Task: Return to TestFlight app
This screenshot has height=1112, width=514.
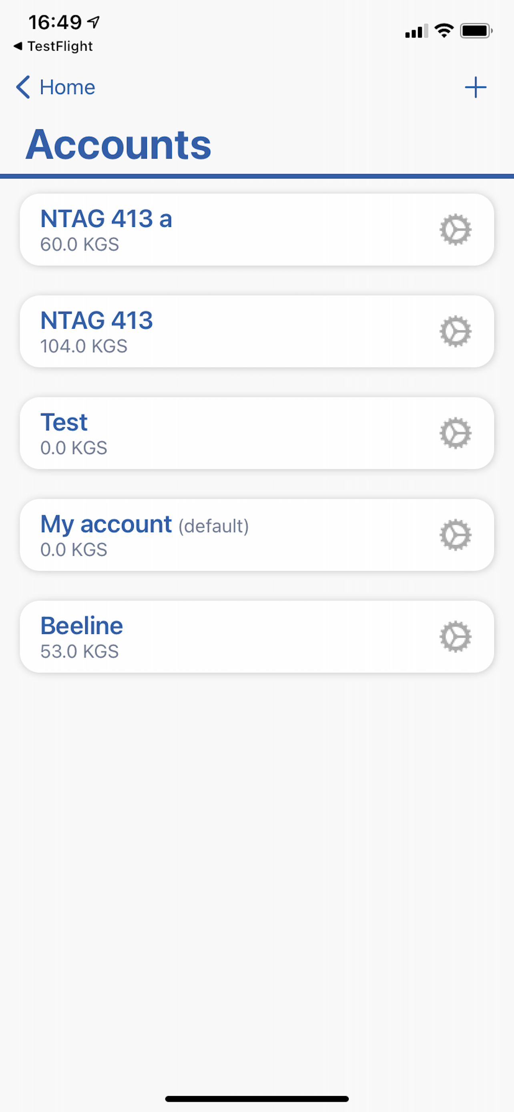Action: coord(54,46)
